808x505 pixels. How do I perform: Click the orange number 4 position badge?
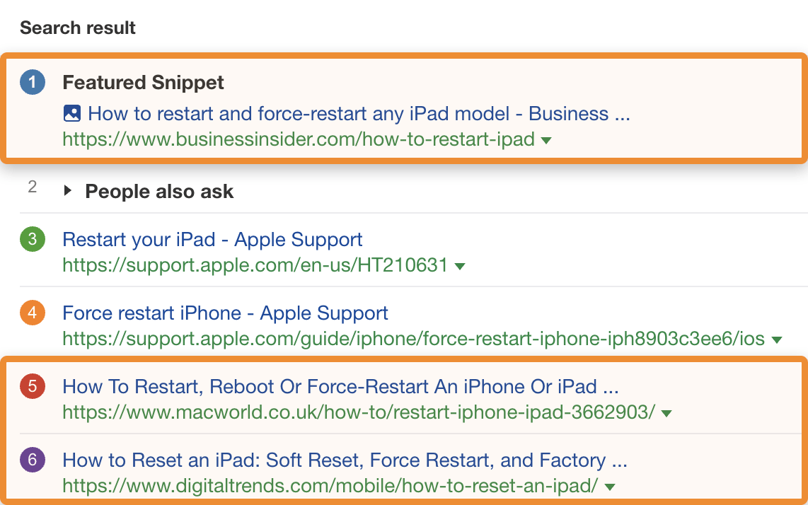tap(33, 313)
